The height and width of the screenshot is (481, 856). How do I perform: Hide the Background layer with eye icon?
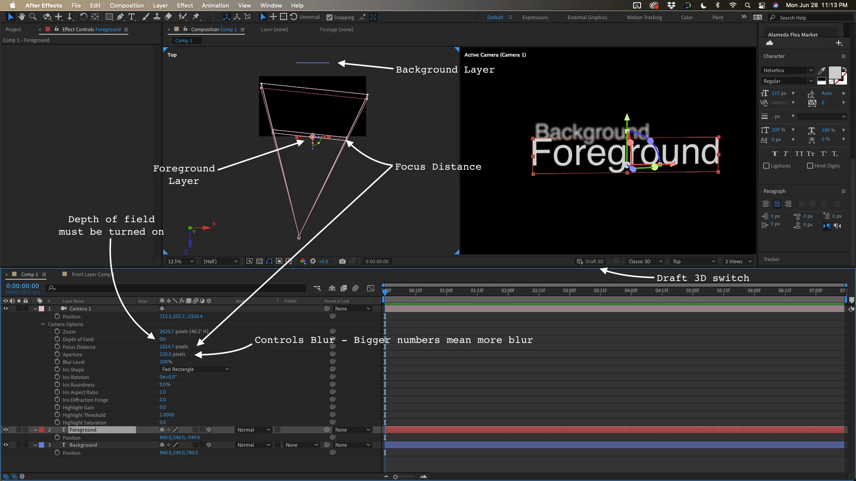(6, 445)
